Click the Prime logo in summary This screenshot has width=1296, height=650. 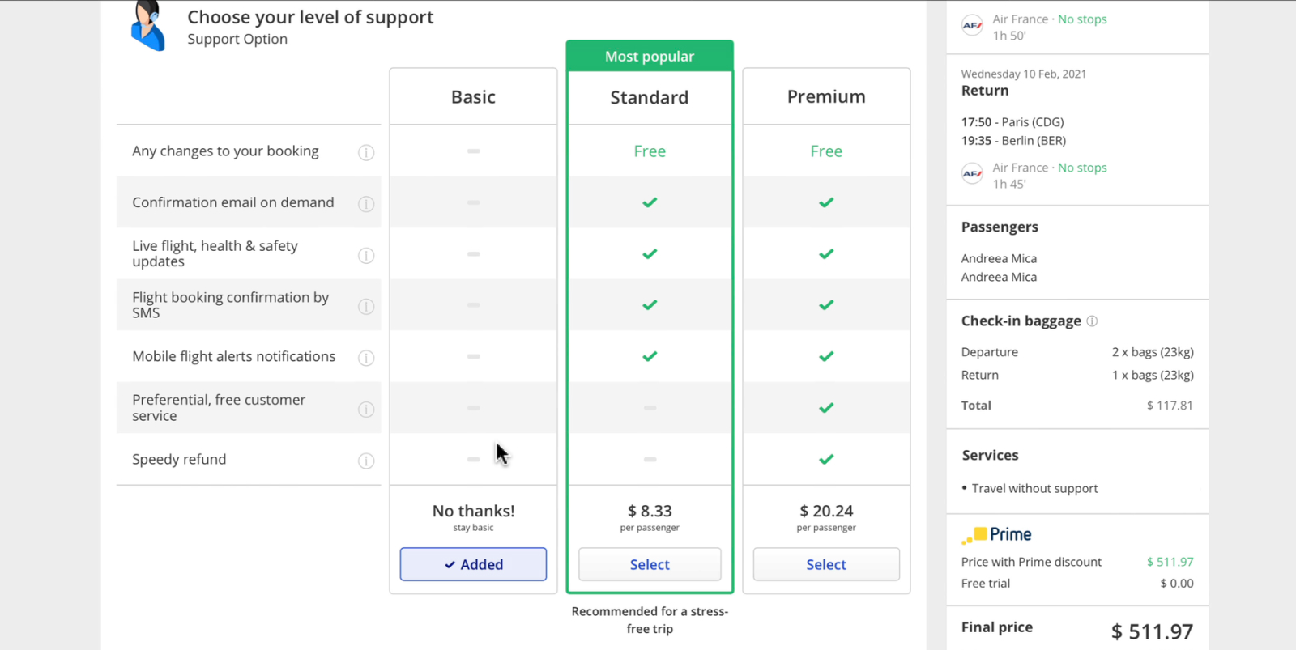click(997, 535)
